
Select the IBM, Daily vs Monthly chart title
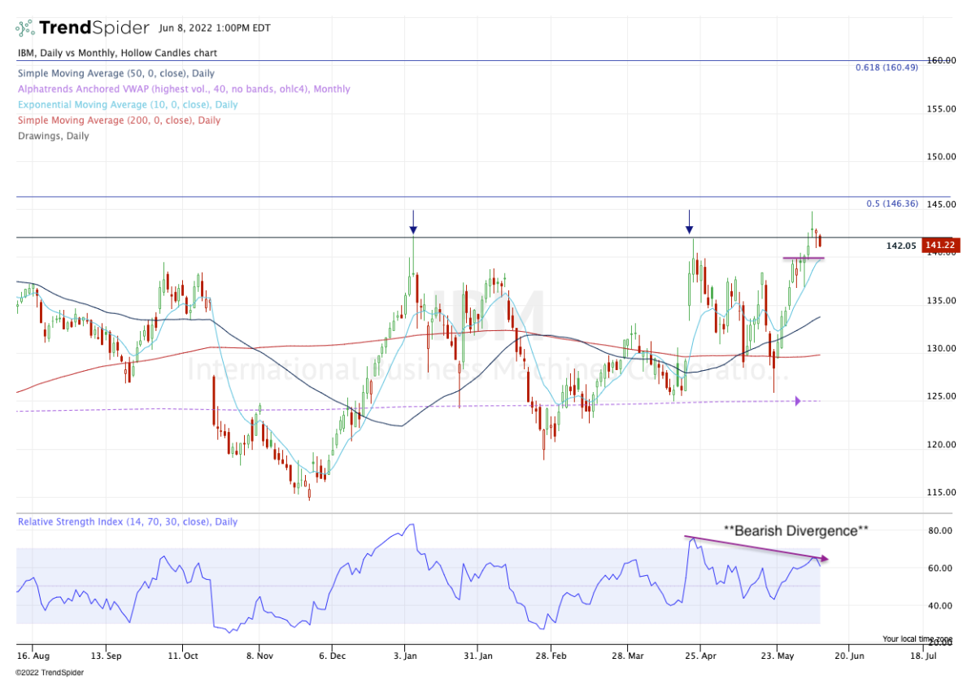[116, 53]
